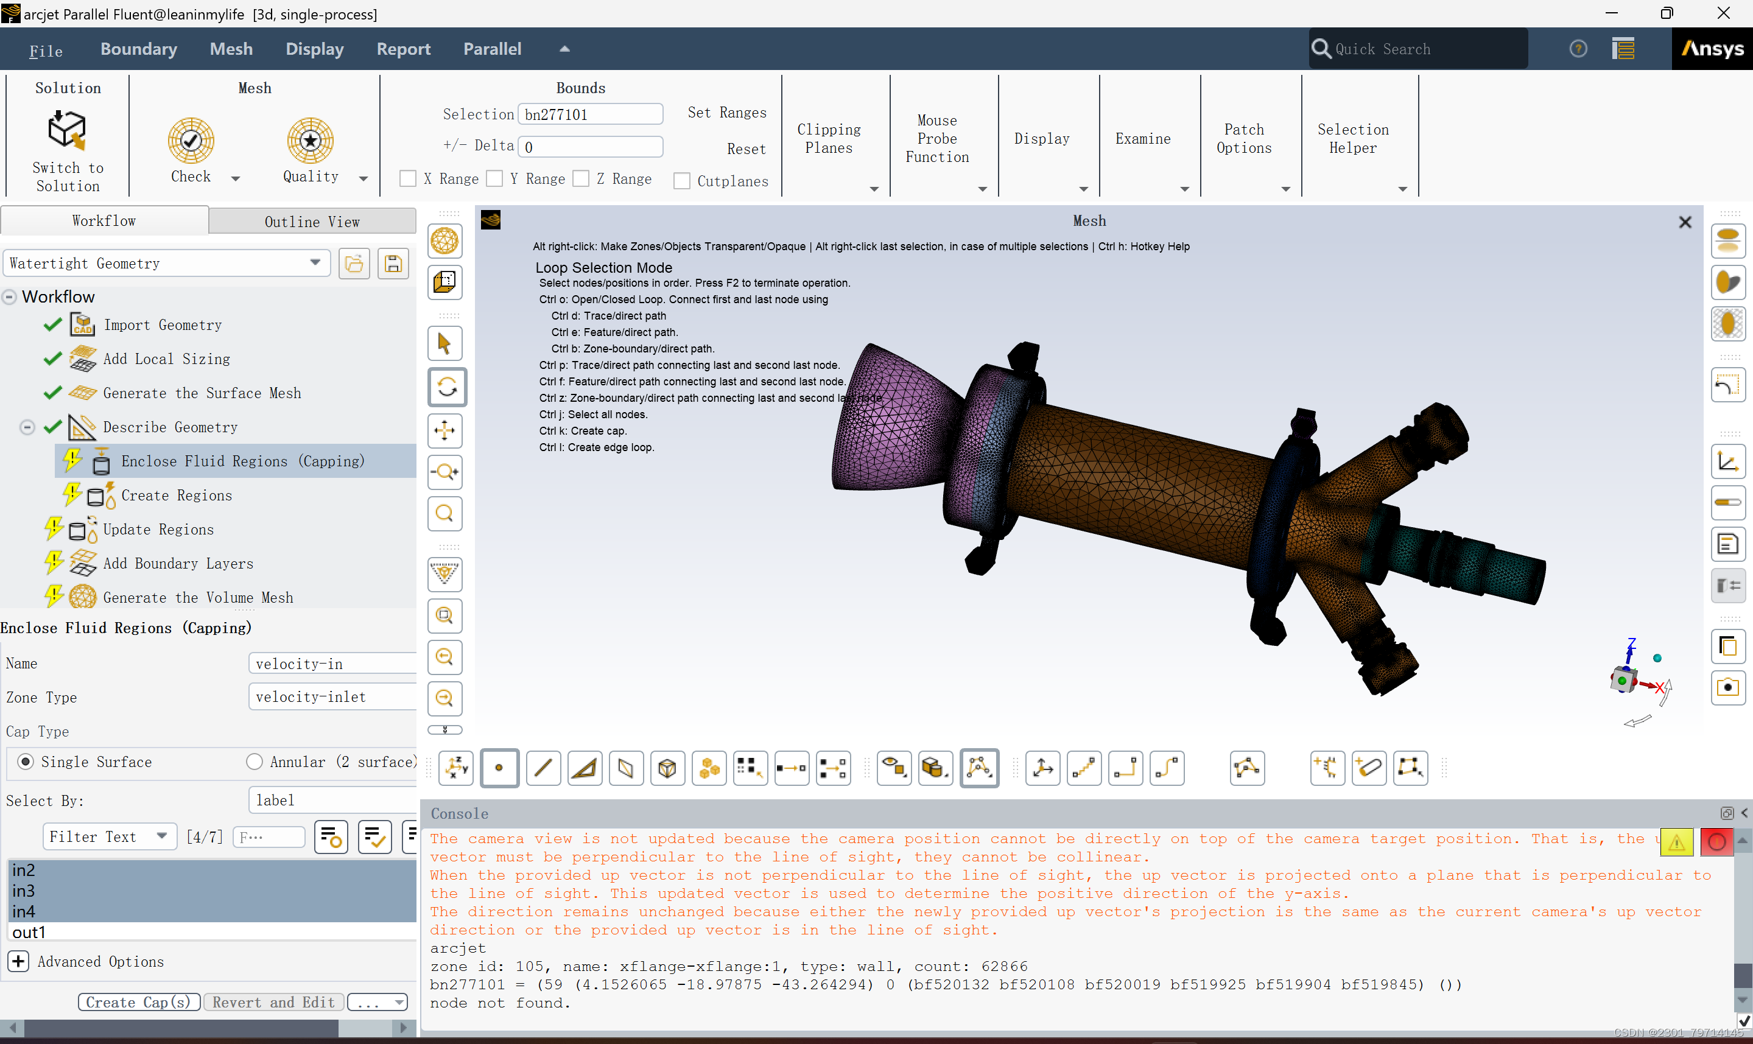Open the Boundary menu
The image size is (1753, 1044).
(139, 49)
